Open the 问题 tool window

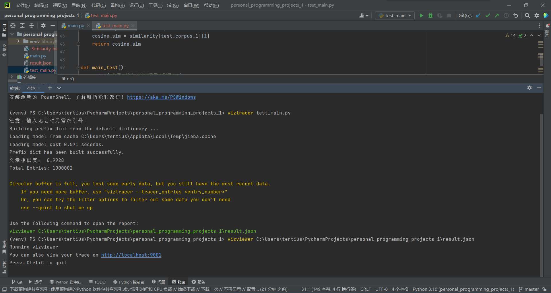(158, 282)
